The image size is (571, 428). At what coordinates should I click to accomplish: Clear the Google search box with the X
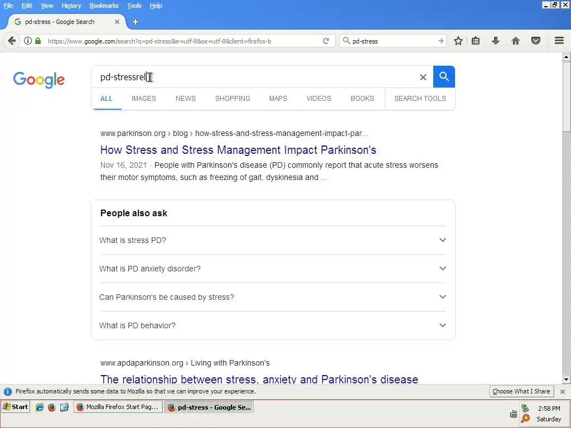423,77
